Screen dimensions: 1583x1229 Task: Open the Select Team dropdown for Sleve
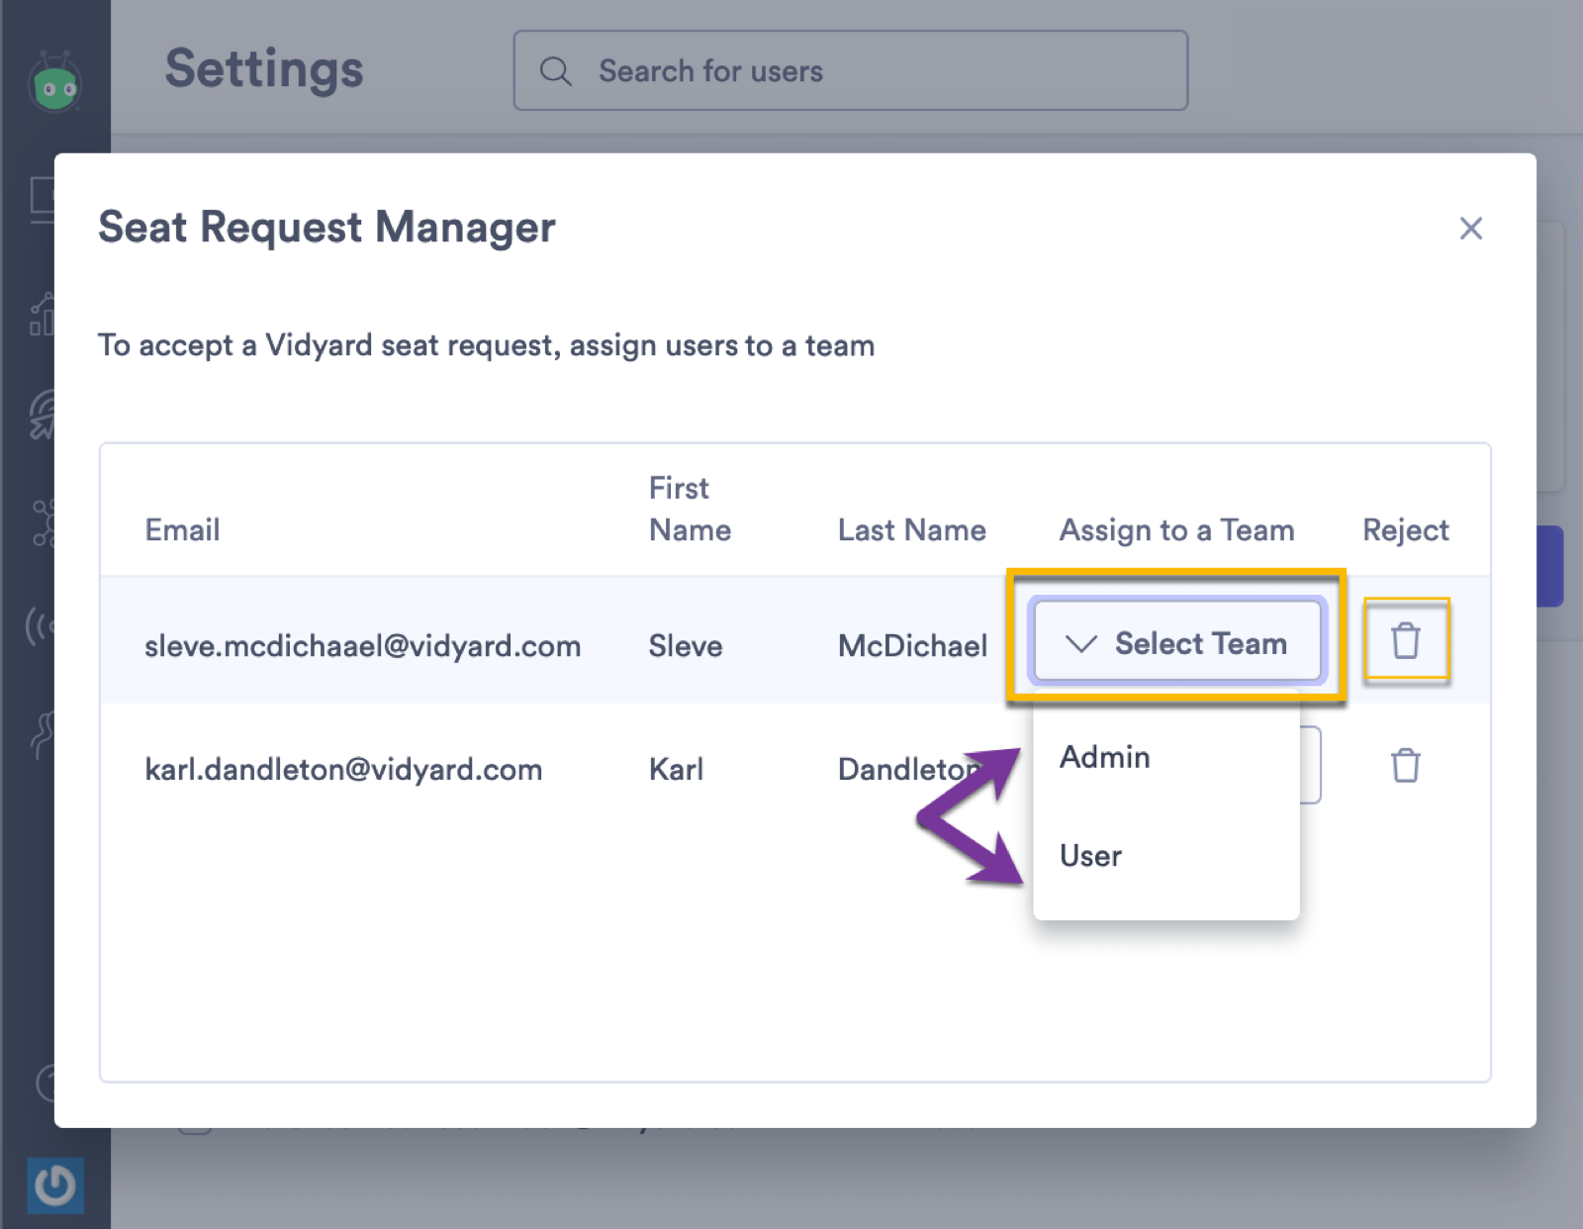click(x=1177, y=642)
